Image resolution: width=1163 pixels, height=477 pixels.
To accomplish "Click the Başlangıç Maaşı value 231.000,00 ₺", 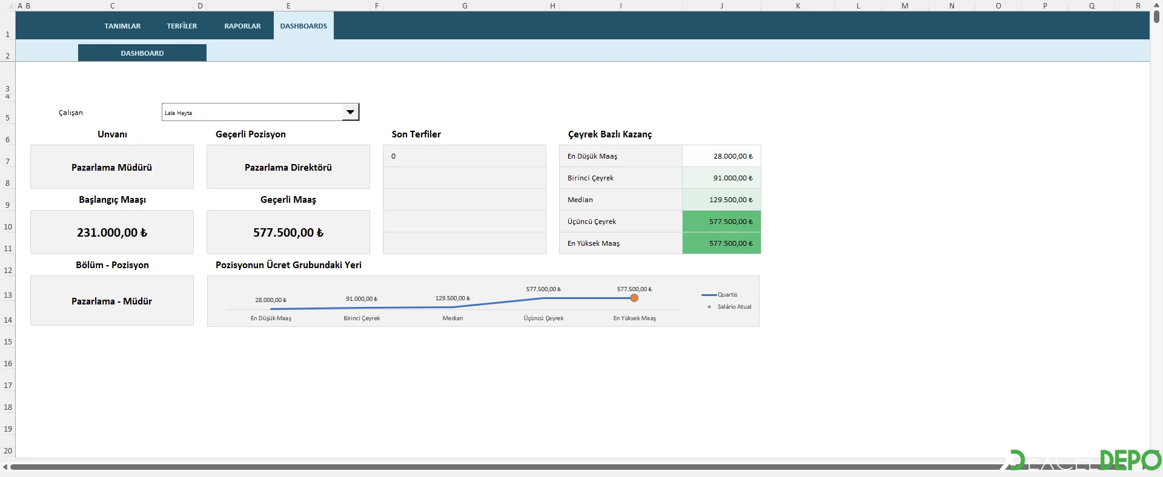I will [112, 232].
